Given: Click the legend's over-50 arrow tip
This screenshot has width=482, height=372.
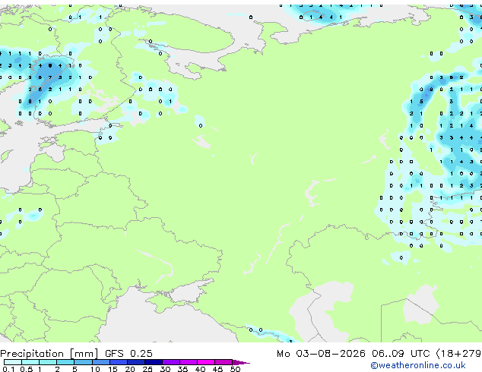Looking at the screenshot, I should point(241,362).
